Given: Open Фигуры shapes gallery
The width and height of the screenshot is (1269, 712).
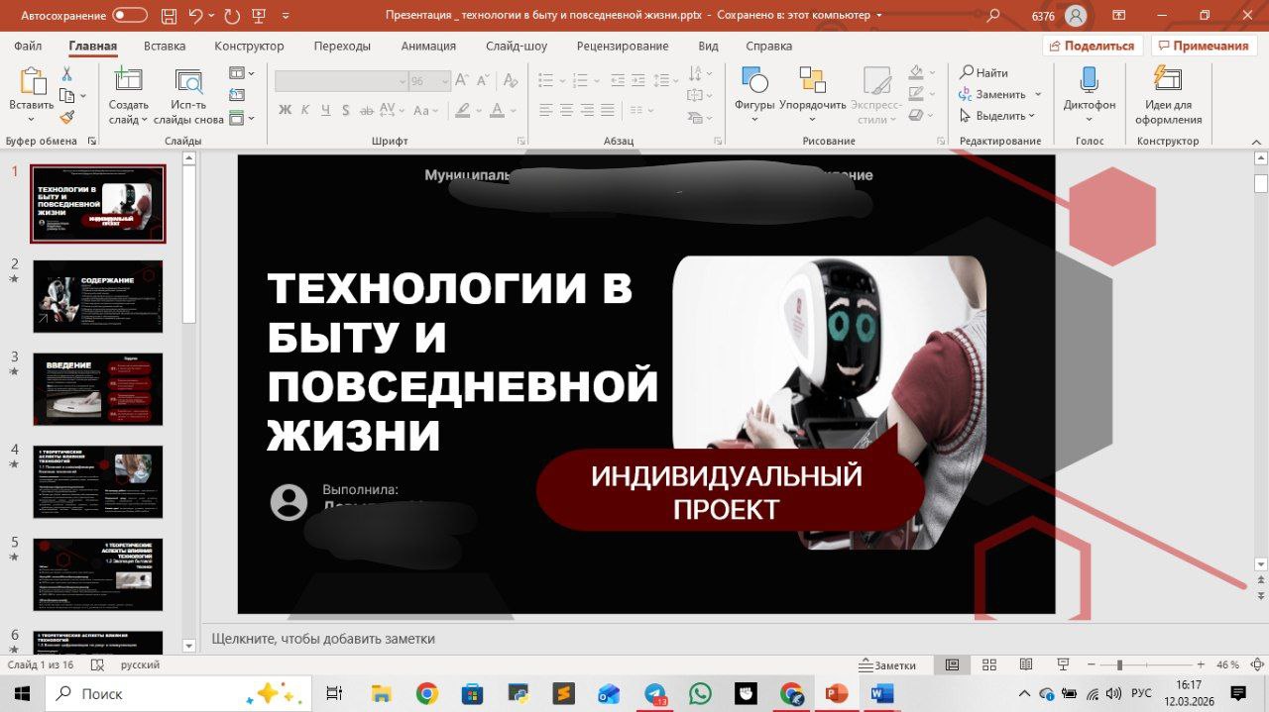Looking at the screenshot, I should [x=754, y=96].
